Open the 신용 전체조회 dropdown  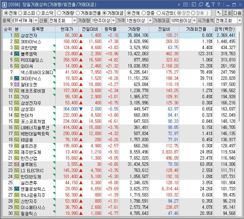[x=74, y=20]
